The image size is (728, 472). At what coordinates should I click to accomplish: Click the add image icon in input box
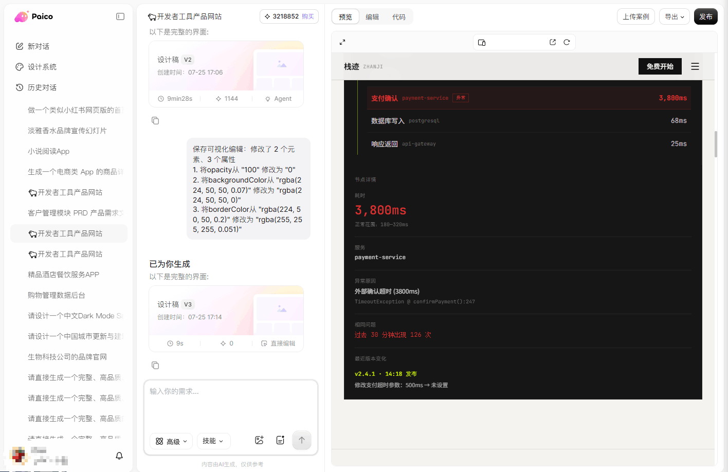(259, 440)
